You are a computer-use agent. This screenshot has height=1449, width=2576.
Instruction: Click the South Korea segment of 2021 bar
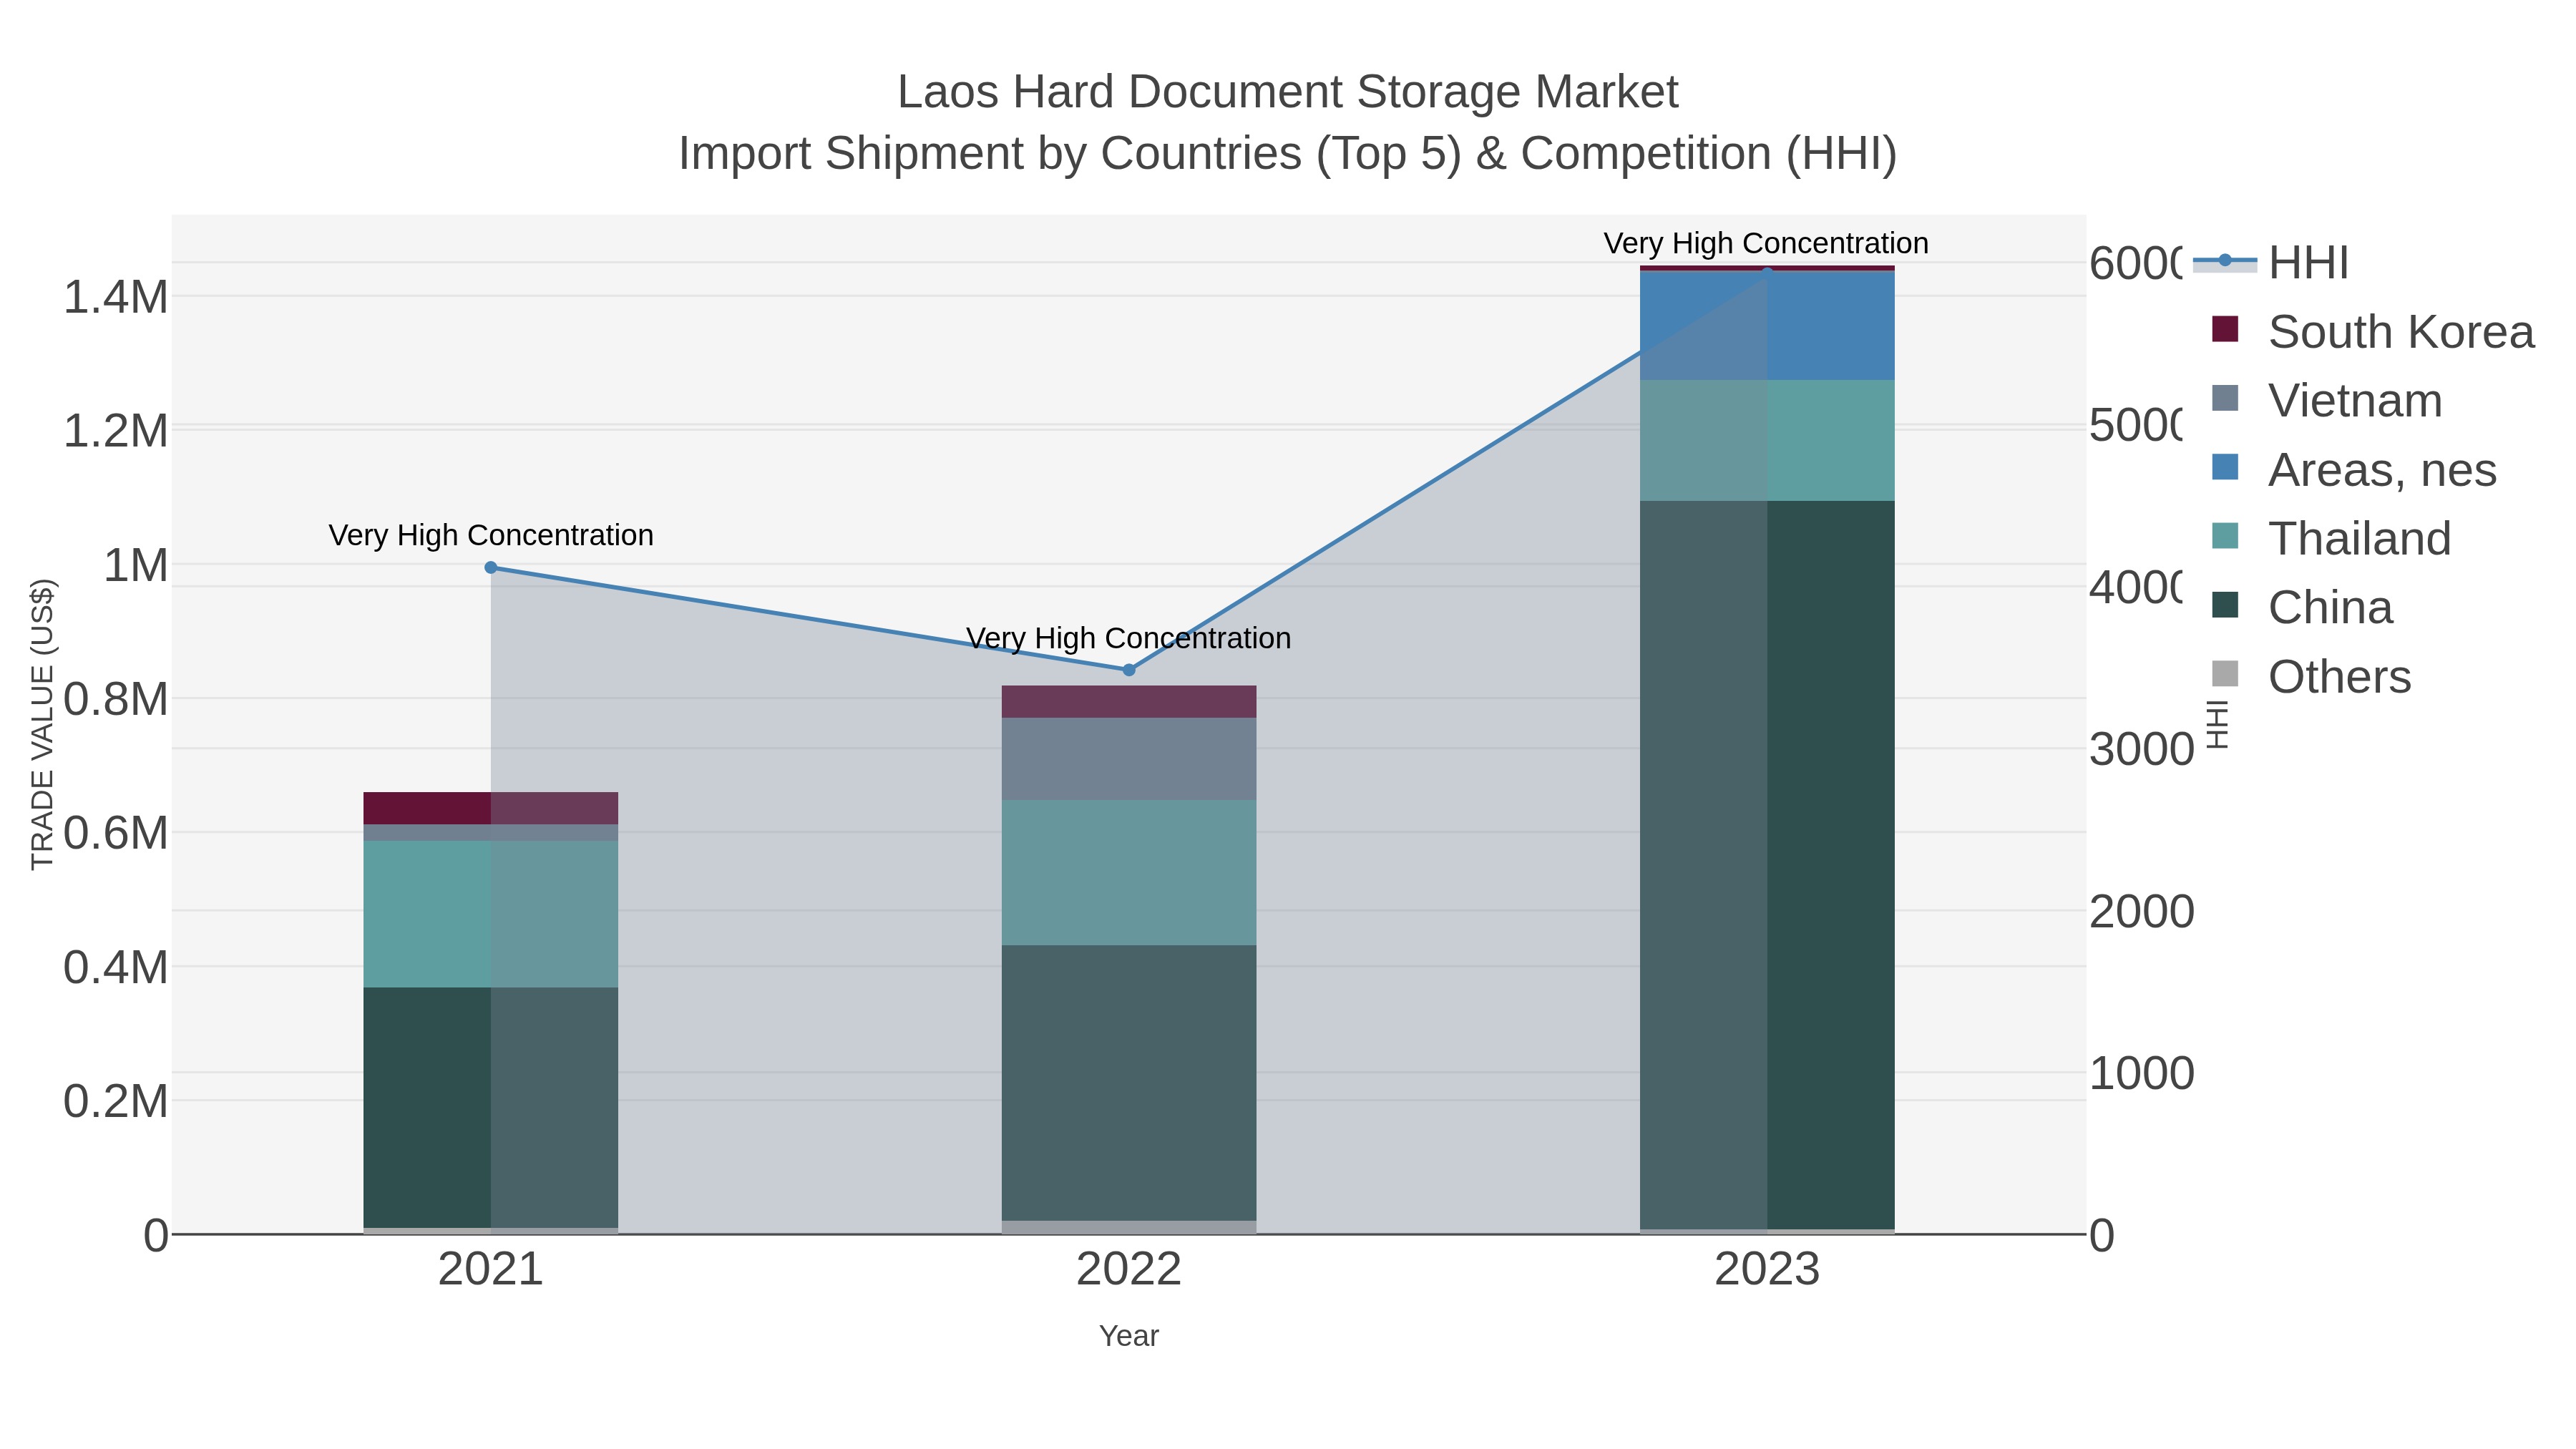tap(490, 809)
